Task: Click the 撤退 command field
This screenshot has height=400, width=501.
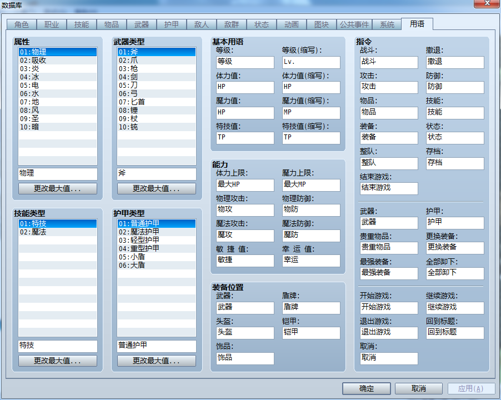Action: (455, 62)
